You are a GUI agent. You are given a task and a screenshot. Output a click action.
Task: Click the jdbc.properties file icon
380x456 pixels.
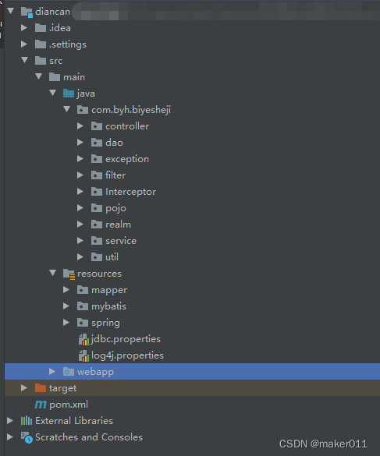point(83,339)
